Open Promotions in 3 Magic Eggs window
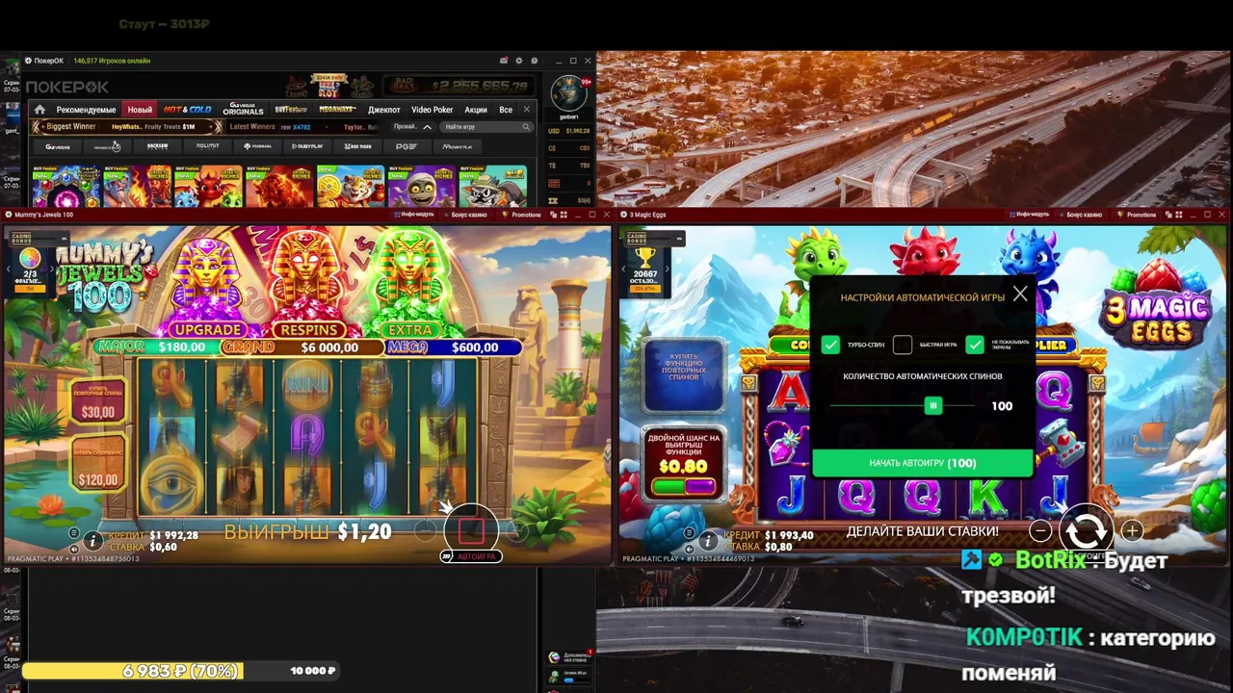Image resolution: width=1233 pixels, height=693 pixels. 1136,215
